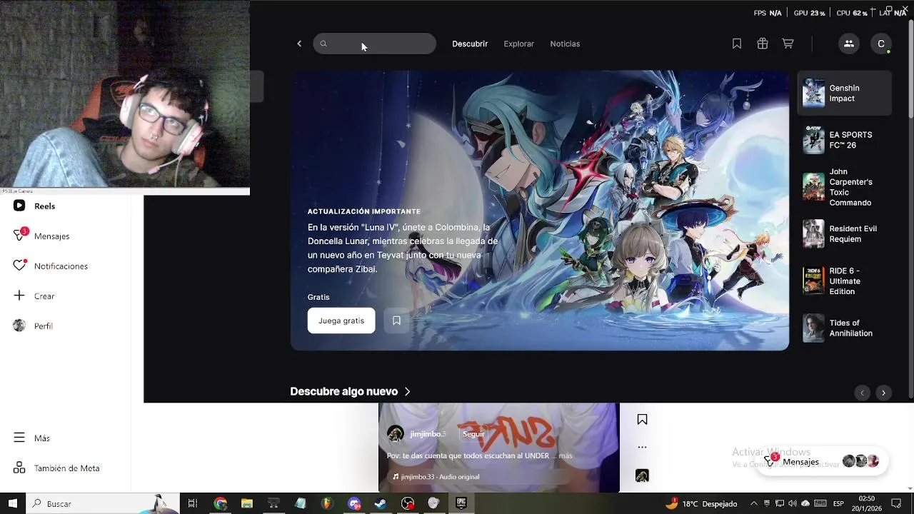Open the network icon in system tray
The height and width of the screenshot is (514, 914).
pyautogui.click(x=779, y=503)
